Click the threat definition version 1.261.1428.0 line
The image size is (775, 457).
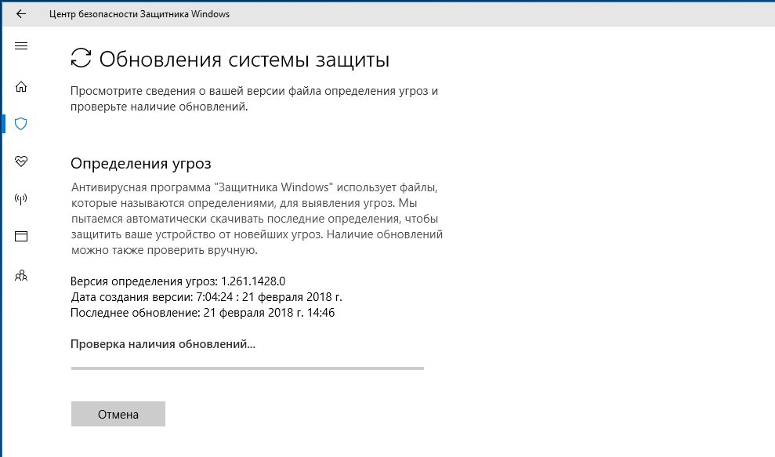178,281
